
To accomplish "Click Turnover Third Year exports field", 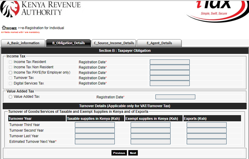I will coord(207,125).
